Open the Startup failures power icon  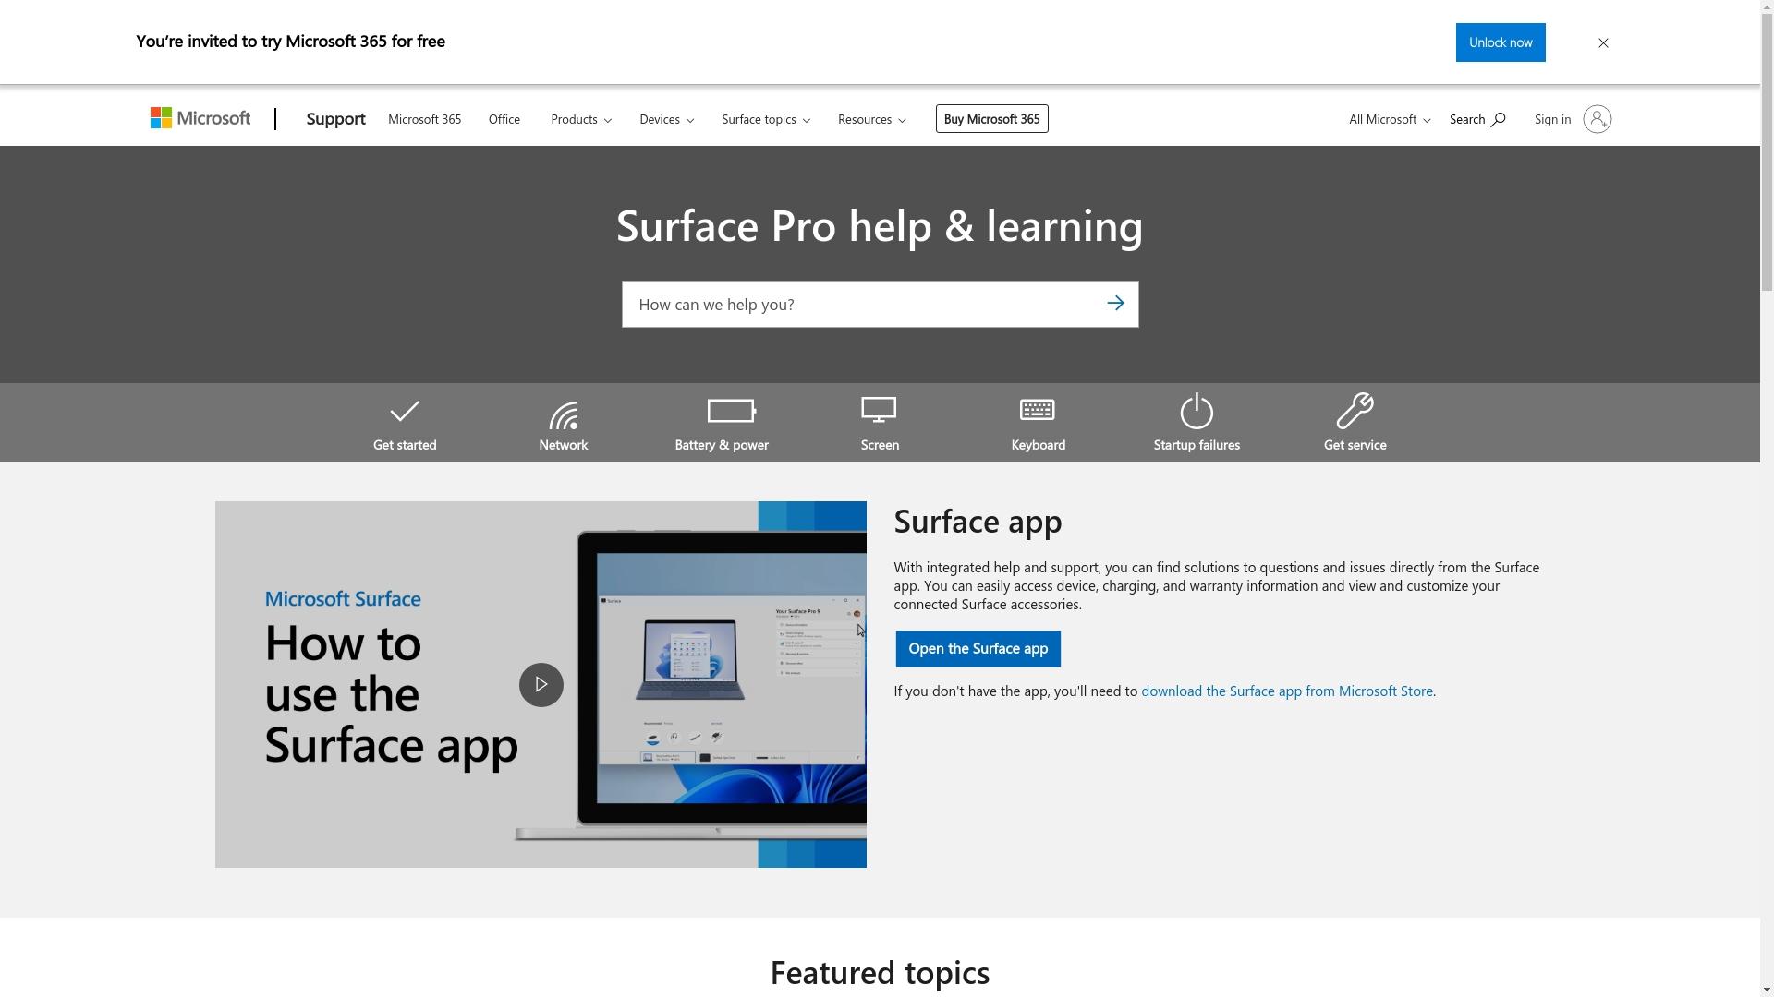(x=1197, y=411)
